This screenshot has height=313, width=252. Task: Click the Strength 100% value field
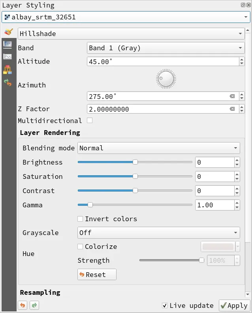click(221, 260)
